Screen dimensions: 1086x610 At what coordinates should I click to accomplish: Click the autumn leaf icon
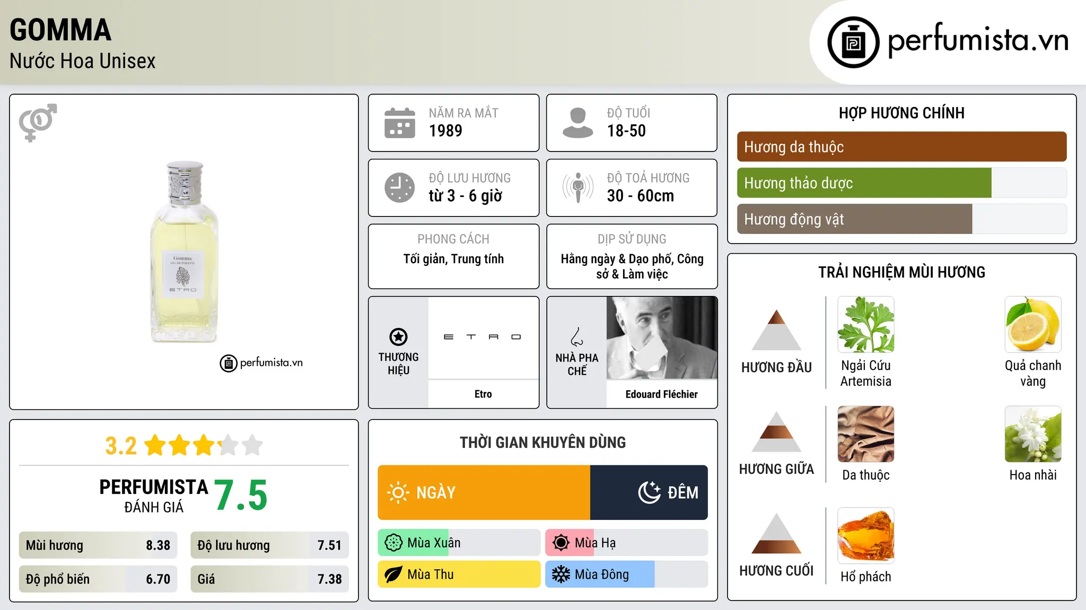click(393, 575)
